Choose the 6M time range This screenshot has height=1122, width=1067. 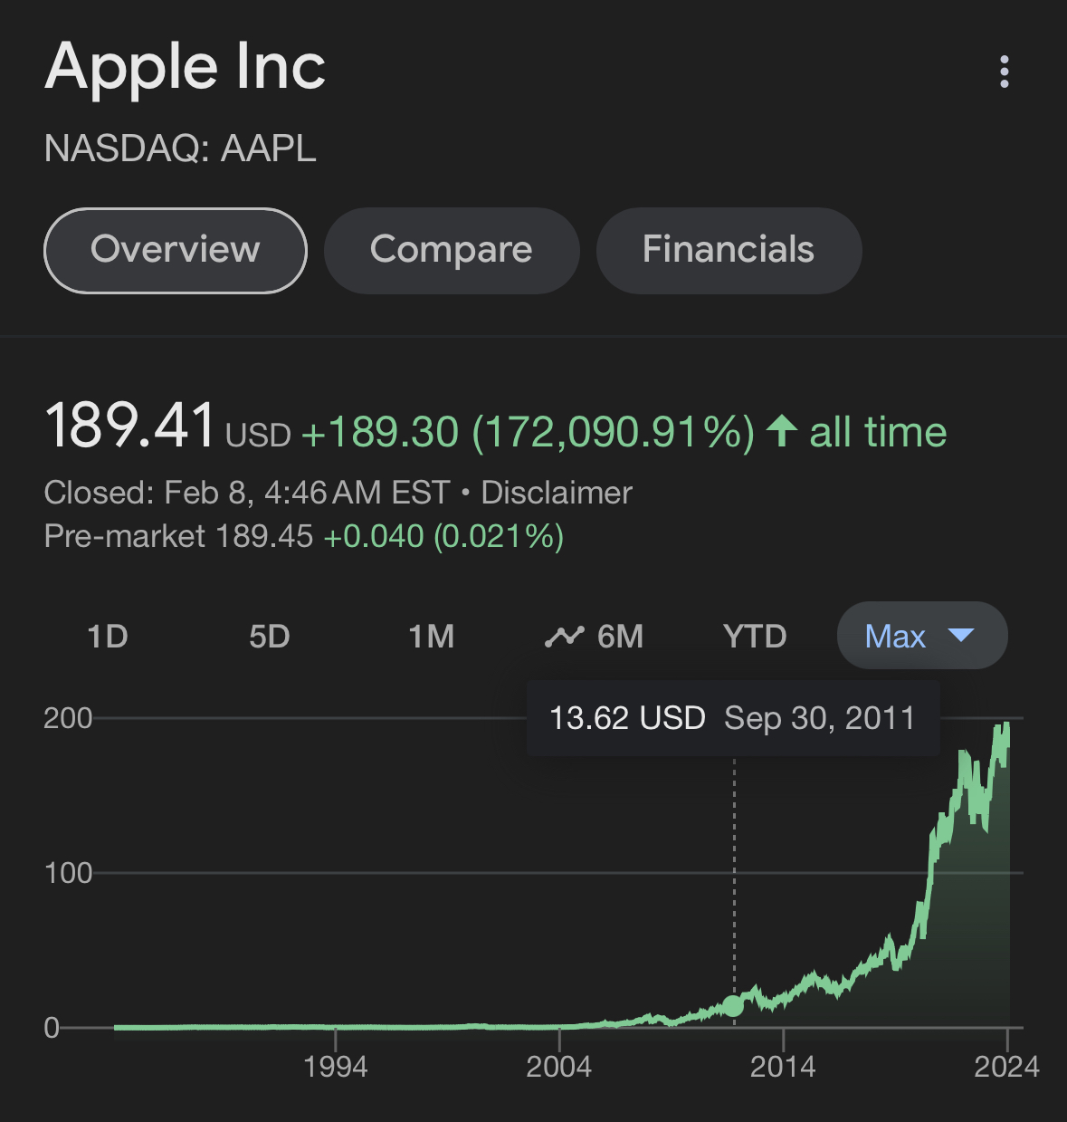[620, 637]
